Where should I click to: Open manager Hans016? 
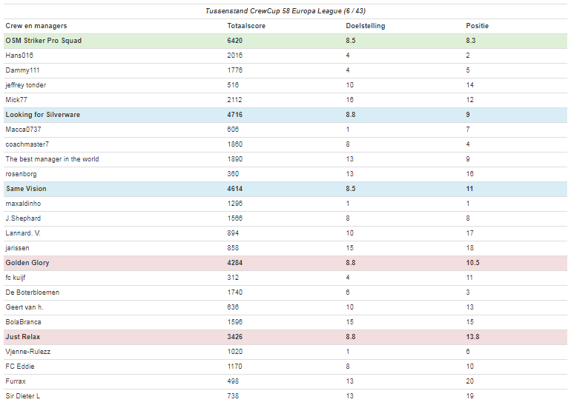tap(19, 56)
